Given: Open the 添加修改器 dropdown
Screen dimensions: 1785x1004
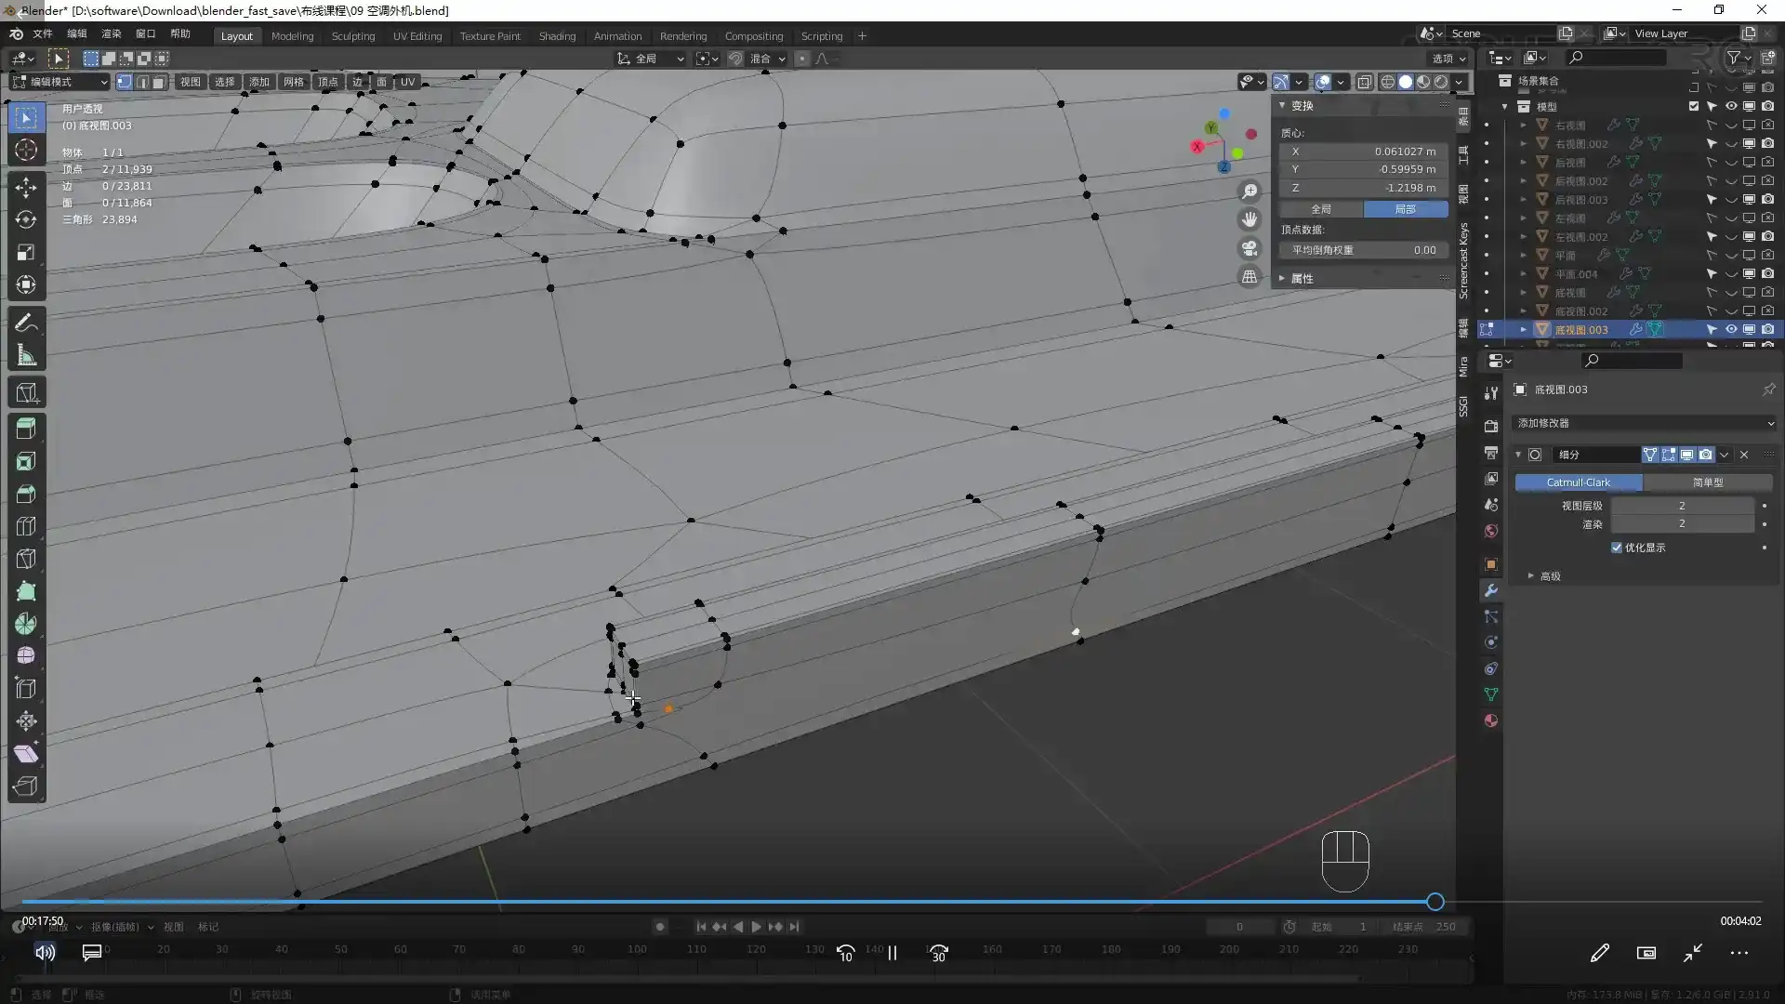Looking at the screenshot, I should [1644, 423].
